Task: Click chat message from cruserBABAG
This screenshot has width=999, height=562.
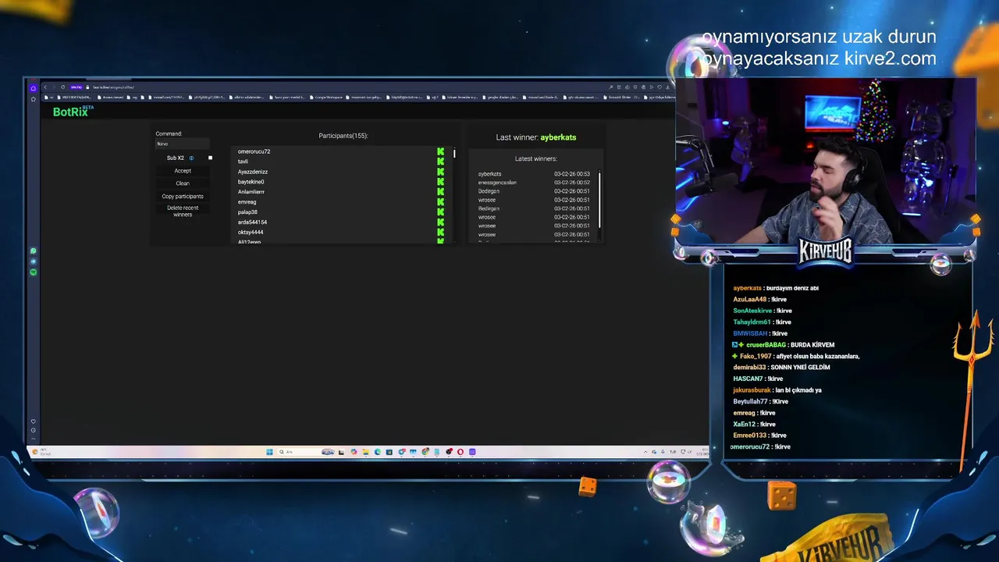Action: [784, 345]
